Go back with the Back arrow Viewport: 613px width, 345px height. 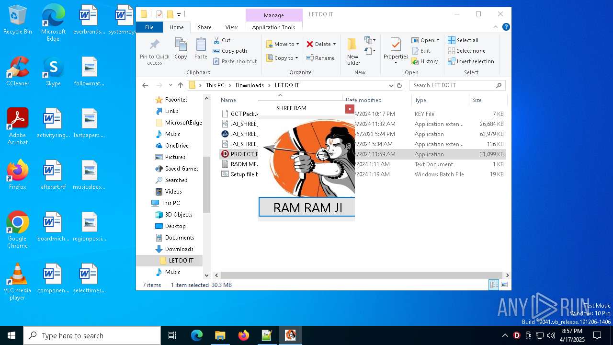tap(145, 85)
